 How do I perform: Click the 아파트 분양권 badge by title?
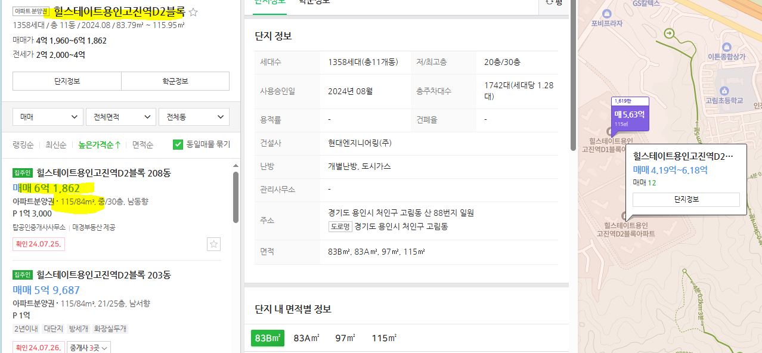[31, 11]
